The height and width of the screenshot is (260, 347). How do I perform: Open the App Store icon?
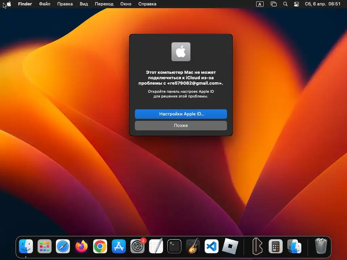click(119, 246)
